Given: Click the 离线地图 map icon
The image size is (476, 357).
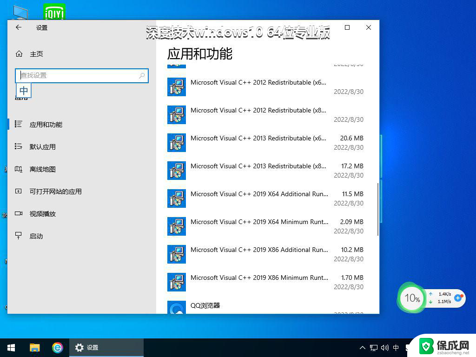Looking at the screenshot, I should [x=19, y=169].
